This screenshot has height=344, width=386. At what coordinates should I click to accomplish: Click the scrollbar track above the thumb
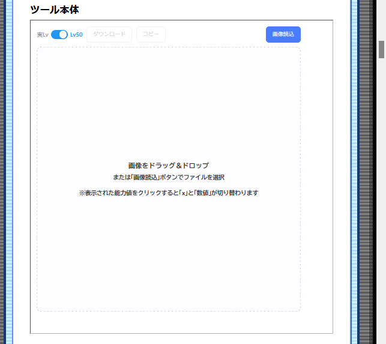[381, 18]
